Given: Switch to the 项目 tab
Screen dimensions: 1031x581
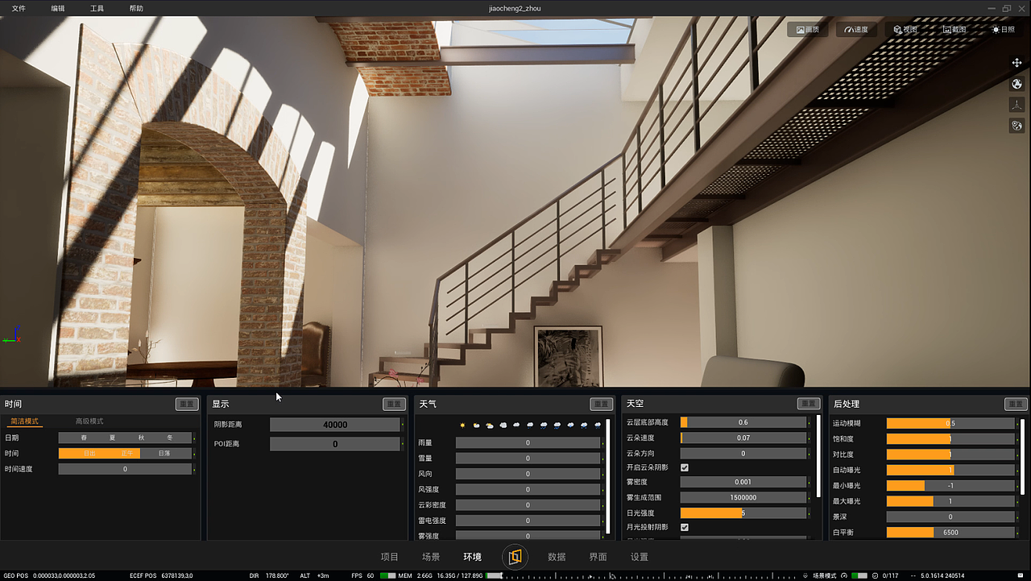Looking at the screenshot, I should [x=390, y=557].
